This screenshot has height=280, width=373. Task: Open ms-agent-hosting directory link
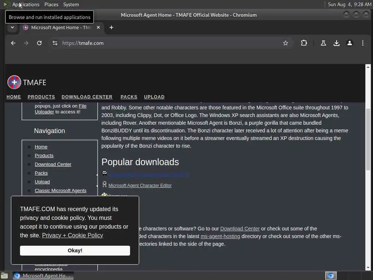click(x=220, y=236)
